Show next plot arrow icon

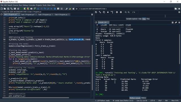click(x=121, y=12)
